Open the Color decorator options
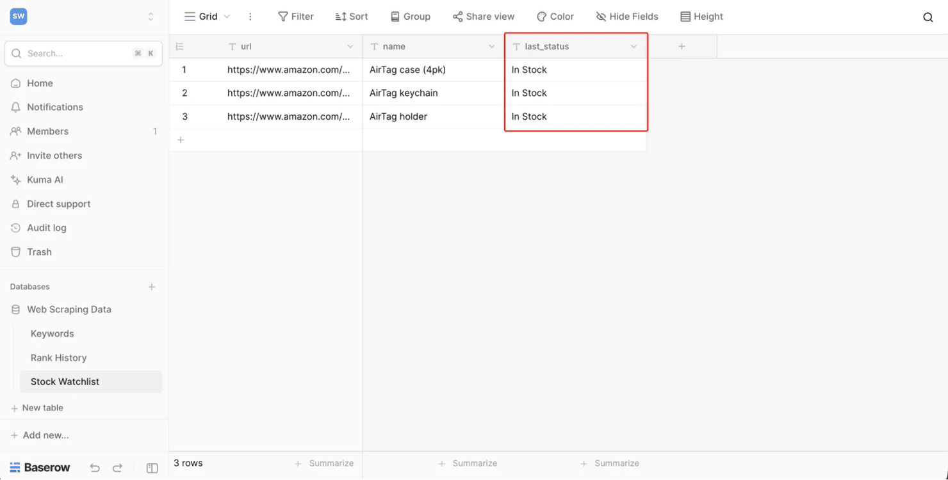This screenshot has width=948, height=480. click(555, 17)
